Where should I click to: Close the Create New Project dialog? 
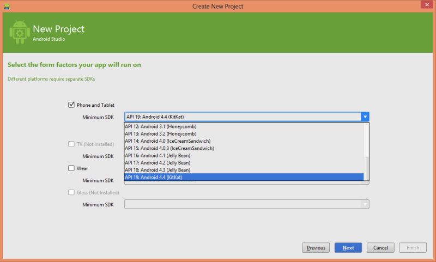point(427,5)
